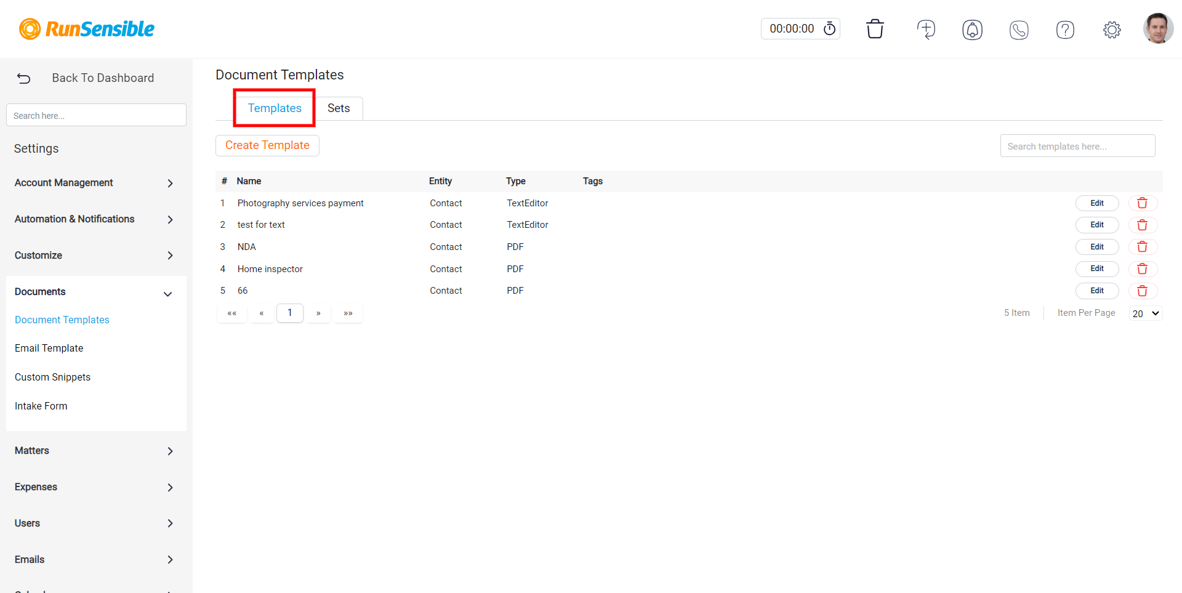Screen dimensions: 1182x593
Task: Go to first page of templates
Action: 232,313
